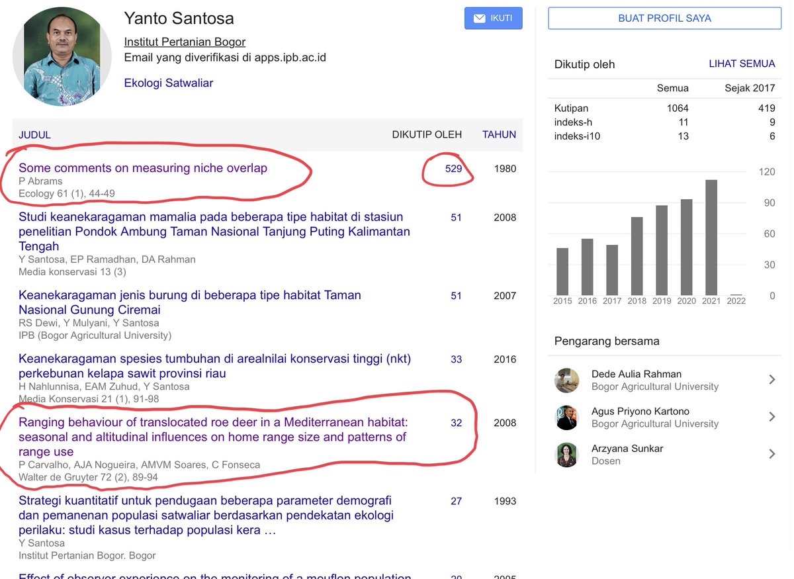Sort publications by JUDUL column header
794x579 pixels.
[x=34, y=134]
